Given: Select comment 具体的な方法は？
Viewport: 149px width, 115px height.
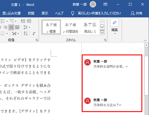Looking at the screenshot, I should pyautogui.click(x=107, y=105).
